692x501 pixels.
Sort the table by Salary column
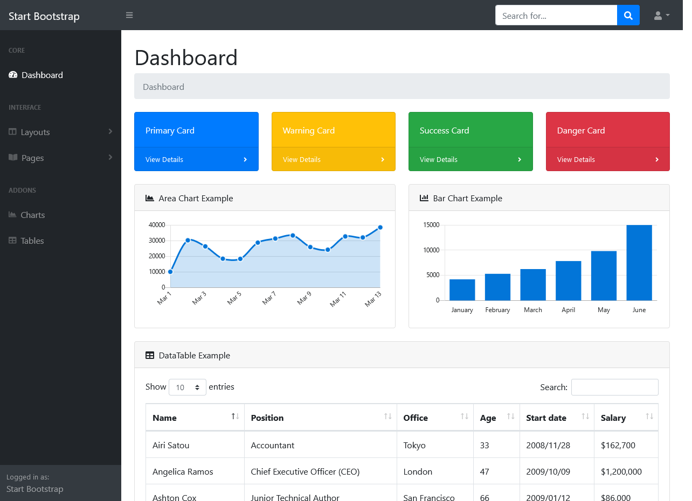point(626,417)
